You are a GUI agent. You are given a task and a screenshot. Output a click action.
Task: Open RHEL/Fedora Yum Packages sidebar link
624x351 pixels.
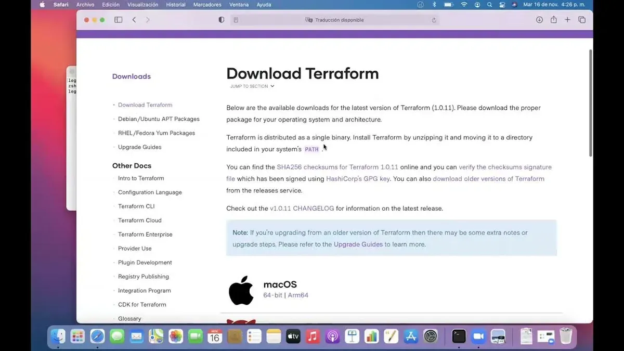click(x=157, y=133)
